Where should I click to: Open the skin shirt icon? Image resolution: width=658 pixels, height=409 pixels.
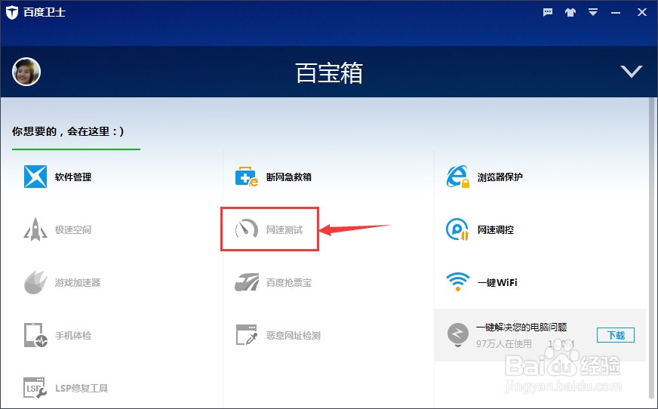pos(570,12)
